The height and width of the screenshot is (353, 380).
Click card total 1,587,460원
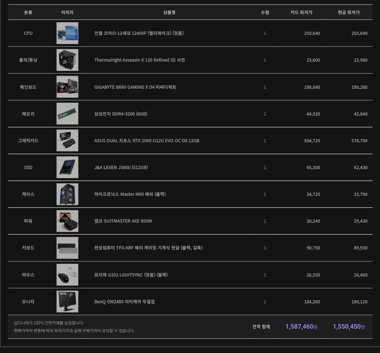click(301, 327)
